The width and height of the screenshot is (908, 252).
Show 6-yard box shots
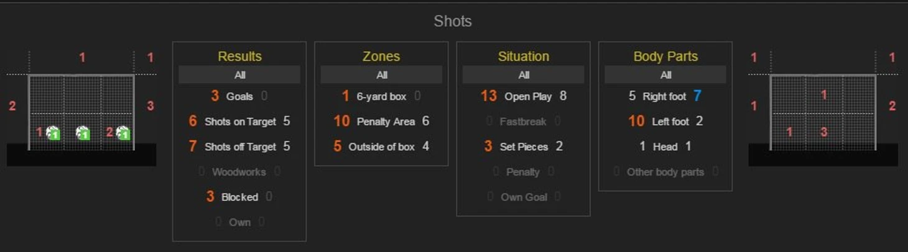tap(381, 97)
